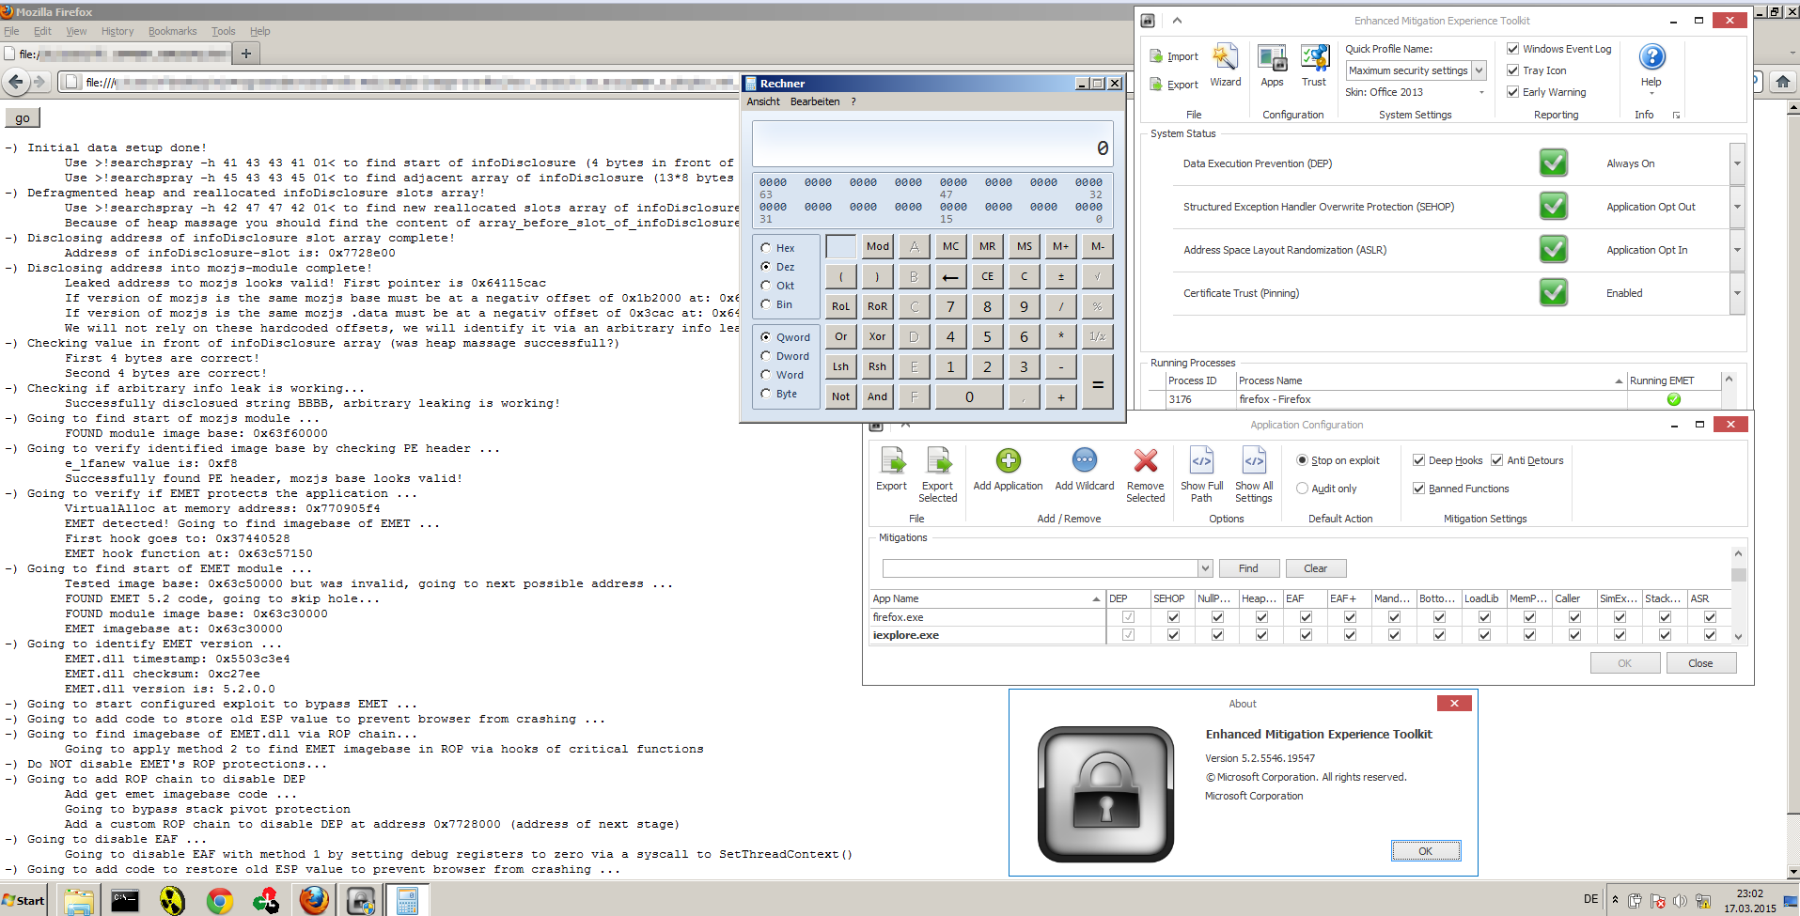This screenshot has height=916, width=1800.
Task: Expand the Certificate Trust dropdown (Enabled)
Action: pos(1737,293)
